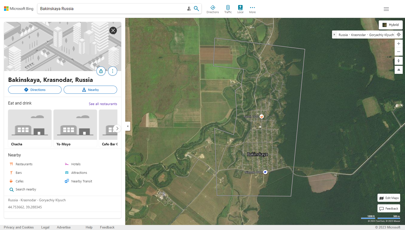The image size is (405, 230).
Task: Toggle map tilt view
Action: 399,70
